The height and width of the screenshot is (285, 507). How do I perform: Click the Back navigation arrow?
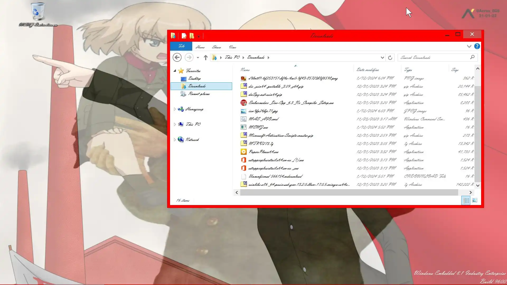click(x=177, y=57)
